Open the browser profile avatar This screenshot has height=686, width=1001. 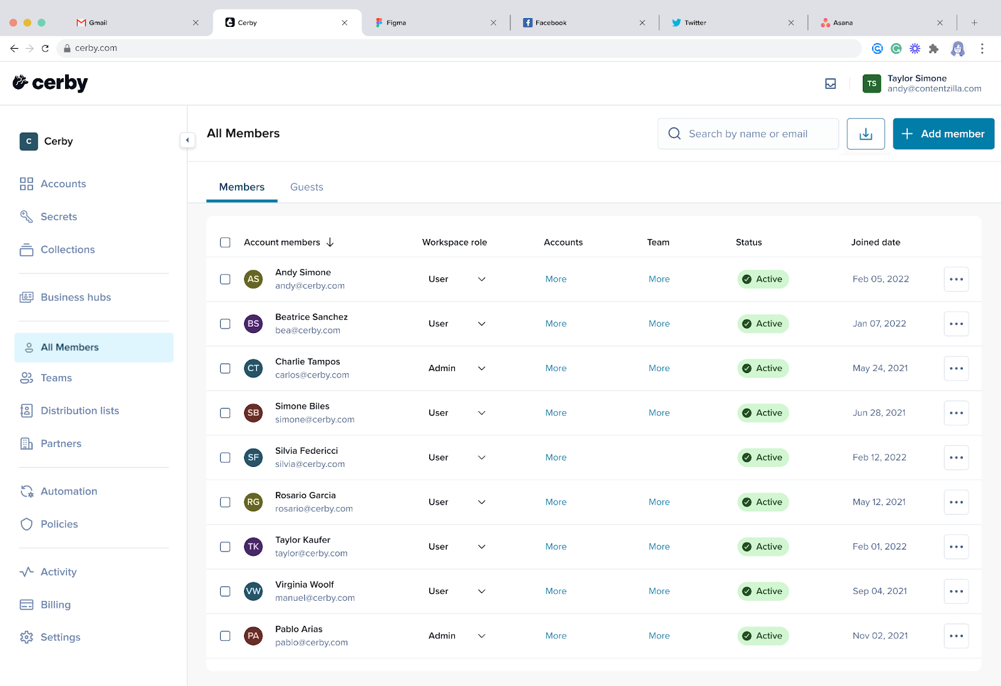958,48
